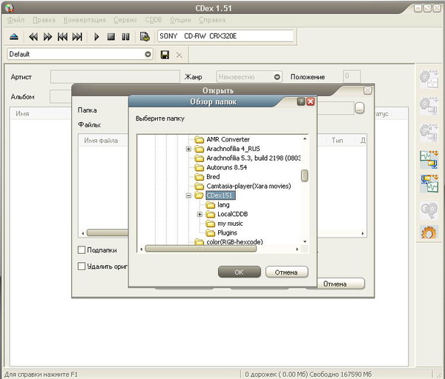Open the Сервис menu
This screenshot has width=445, height=379.
coord(125,20)
